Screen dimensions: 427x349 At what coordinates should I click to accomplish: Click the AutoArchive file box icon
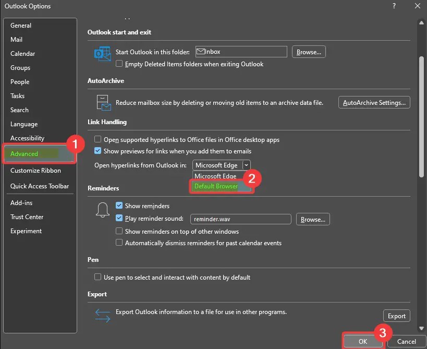point(103,103)
